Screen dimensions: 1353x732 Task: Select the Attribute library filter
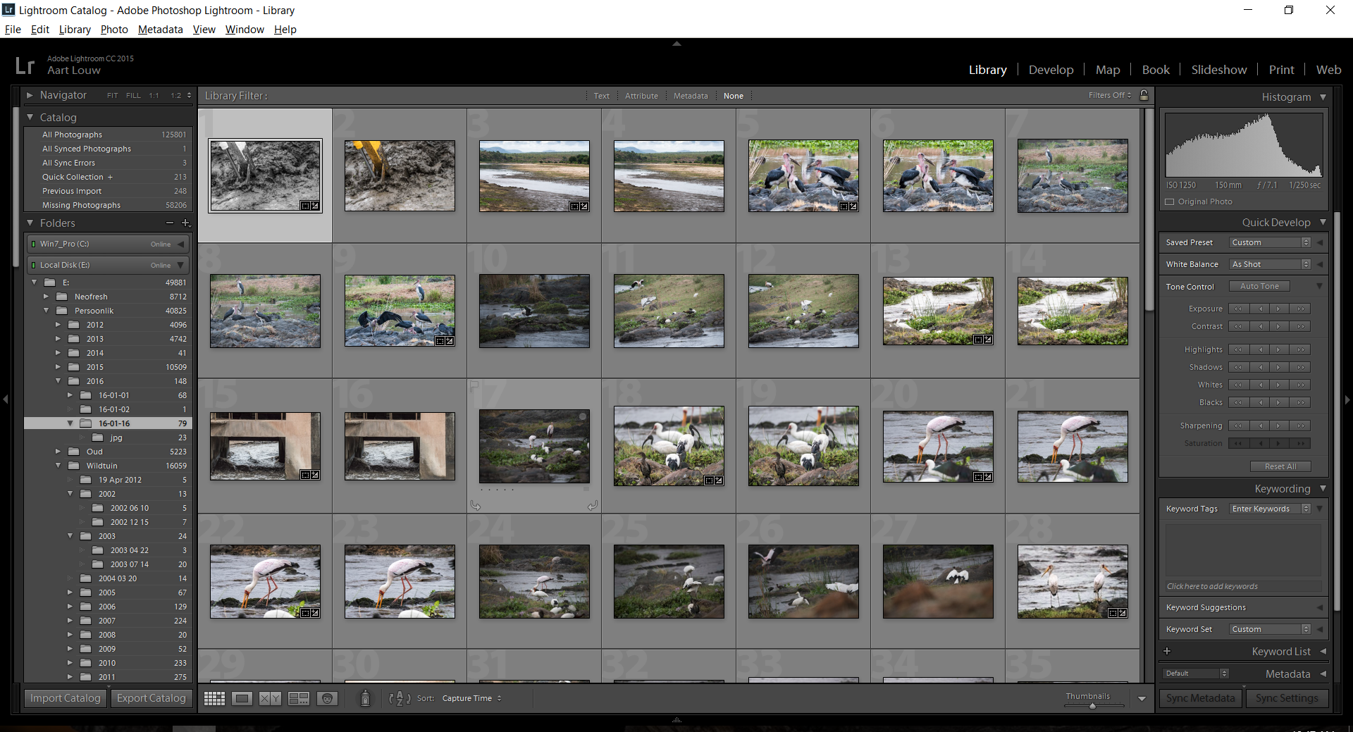[641, 96]
